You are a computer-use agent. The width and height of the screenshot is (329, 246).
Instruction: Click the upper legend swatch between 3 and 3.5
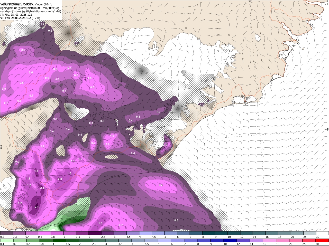[120, 233]
